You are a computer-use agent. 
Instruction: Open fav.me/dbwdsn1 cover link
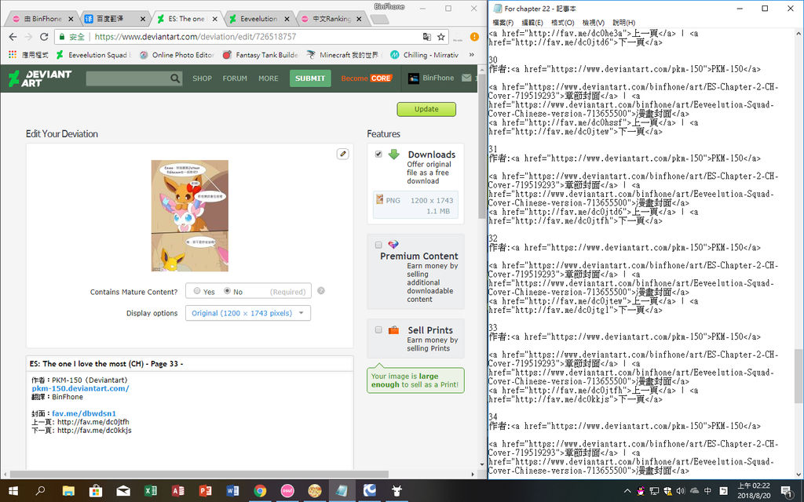coord(83,413)
